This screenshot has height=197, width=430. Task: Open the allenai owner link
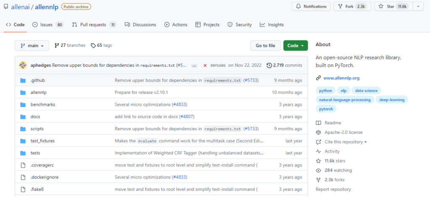pyautogui.click(x=21, y=7)
